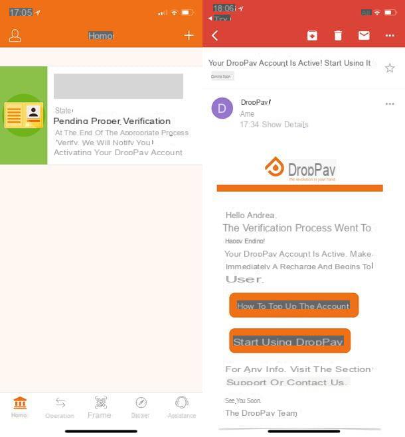Screen dimensions: 405x437
Task: Tap the greyed-out account name placeholder
Action: (118, 86)
